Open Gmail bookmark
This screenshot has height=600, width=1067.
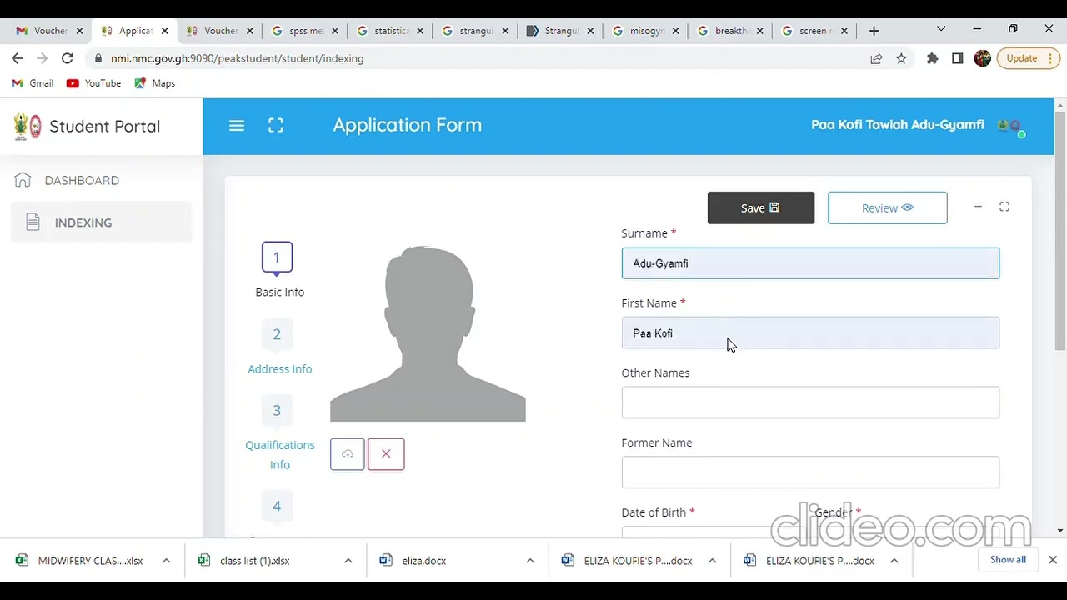coord(33,83)
